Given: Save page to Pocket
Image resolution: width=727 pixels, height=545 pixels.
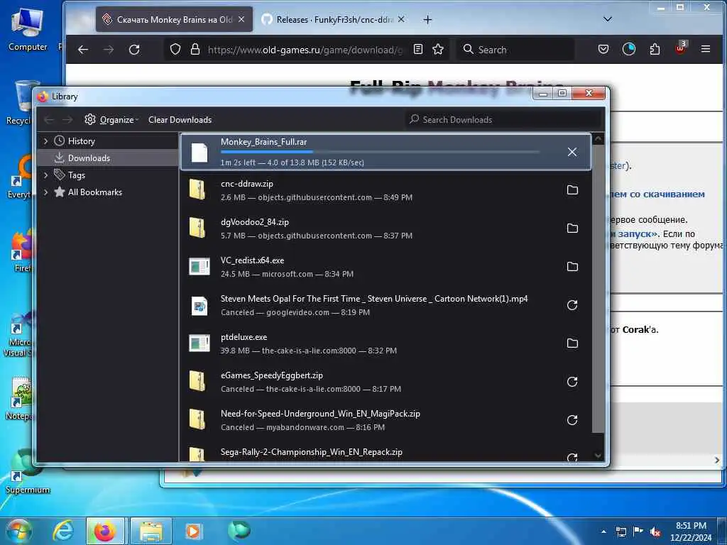Looking at the screenshot, I should (x=603, y=49).
